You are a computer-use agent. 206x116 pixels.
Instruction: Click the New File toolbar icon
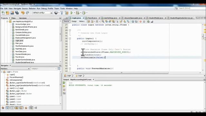(x=3, y=13)
